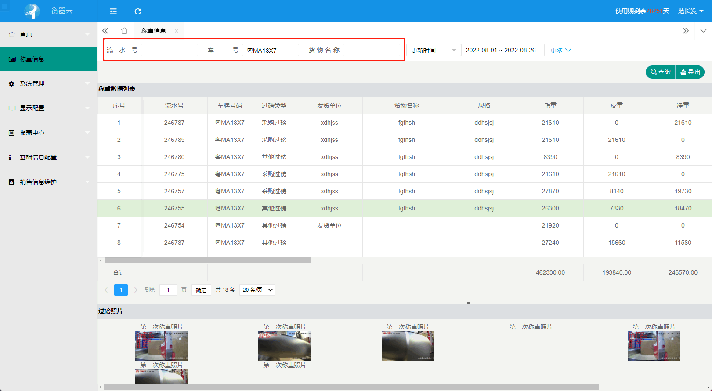Expand 销售信息维护 menu in sidebar
This screenshot has height=391, width=712.
click(x=48, y=182)
